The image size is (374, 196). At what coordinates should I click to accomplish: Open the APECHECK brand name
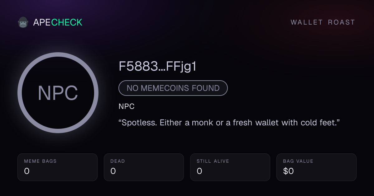tap(58, 22)
